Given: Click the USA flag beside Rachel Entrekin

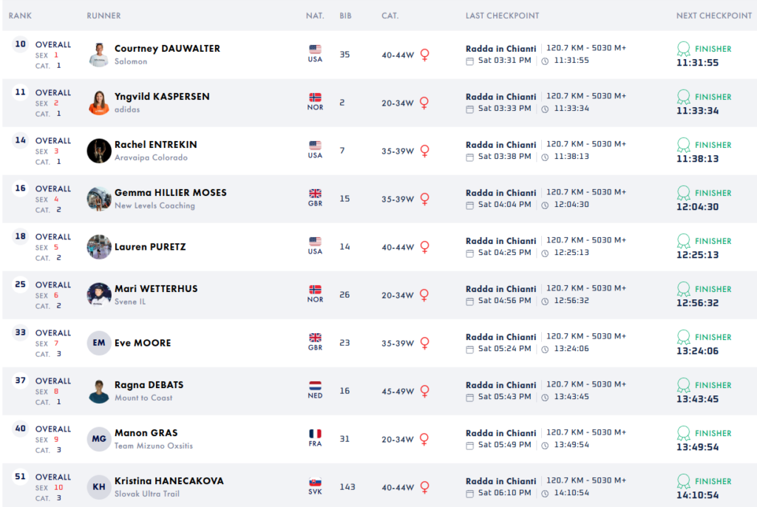Looking at the screenshot, I should [x=315, y=146].
